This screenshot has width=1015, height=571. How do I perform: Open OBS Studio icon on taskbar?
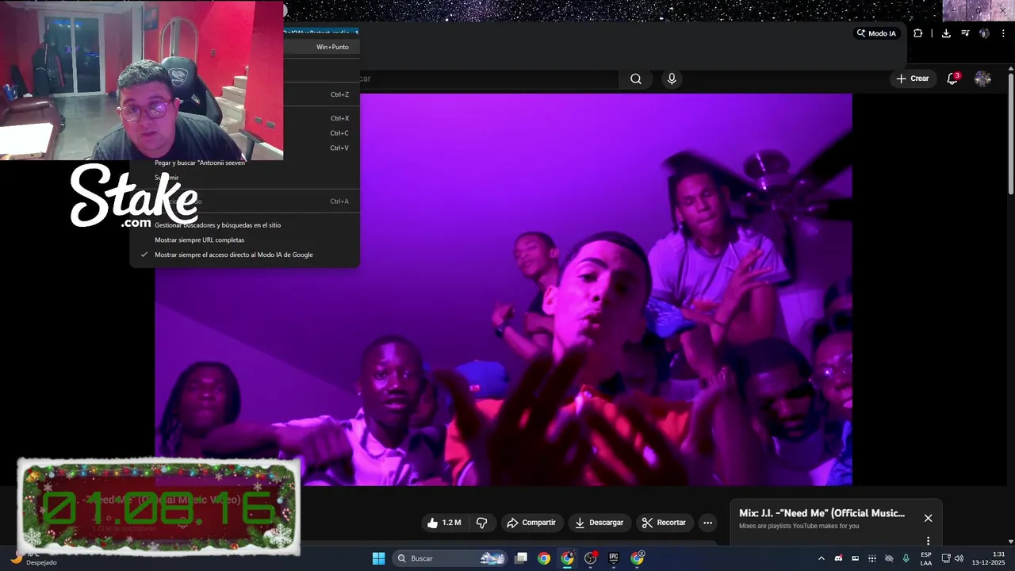coord(590,558)
